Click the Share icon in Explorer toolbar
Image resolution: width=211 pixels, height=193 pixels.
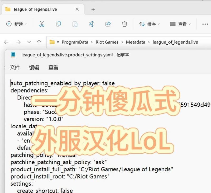click(x=108, y=24)
